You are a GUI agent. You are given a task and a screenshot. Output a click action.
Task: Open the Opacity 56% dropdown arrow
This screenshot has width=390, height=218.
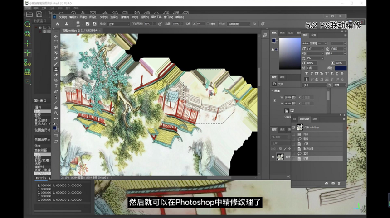[154, 24]
